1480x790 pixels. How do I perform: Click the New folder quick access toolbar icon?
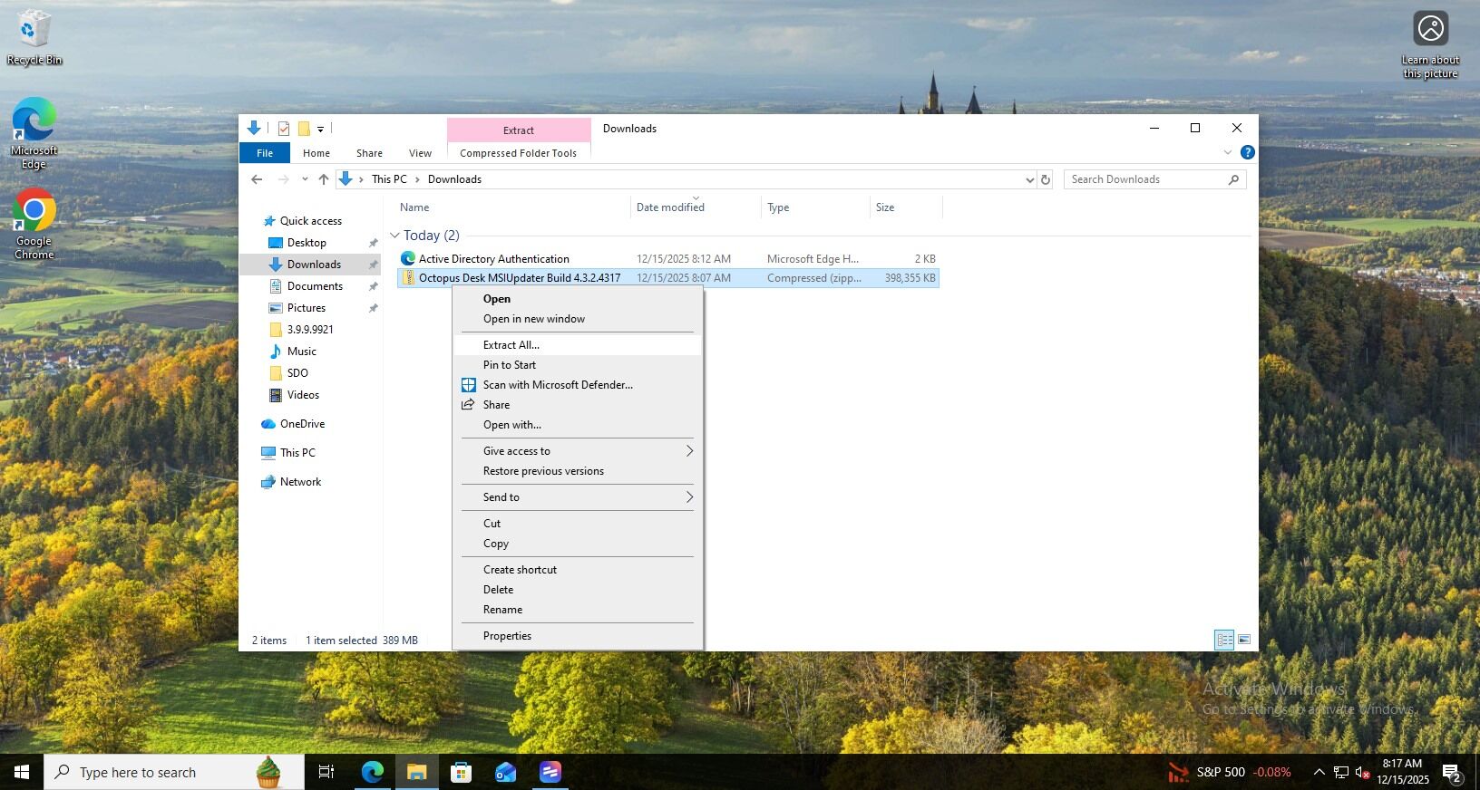(x=304, y=129)
